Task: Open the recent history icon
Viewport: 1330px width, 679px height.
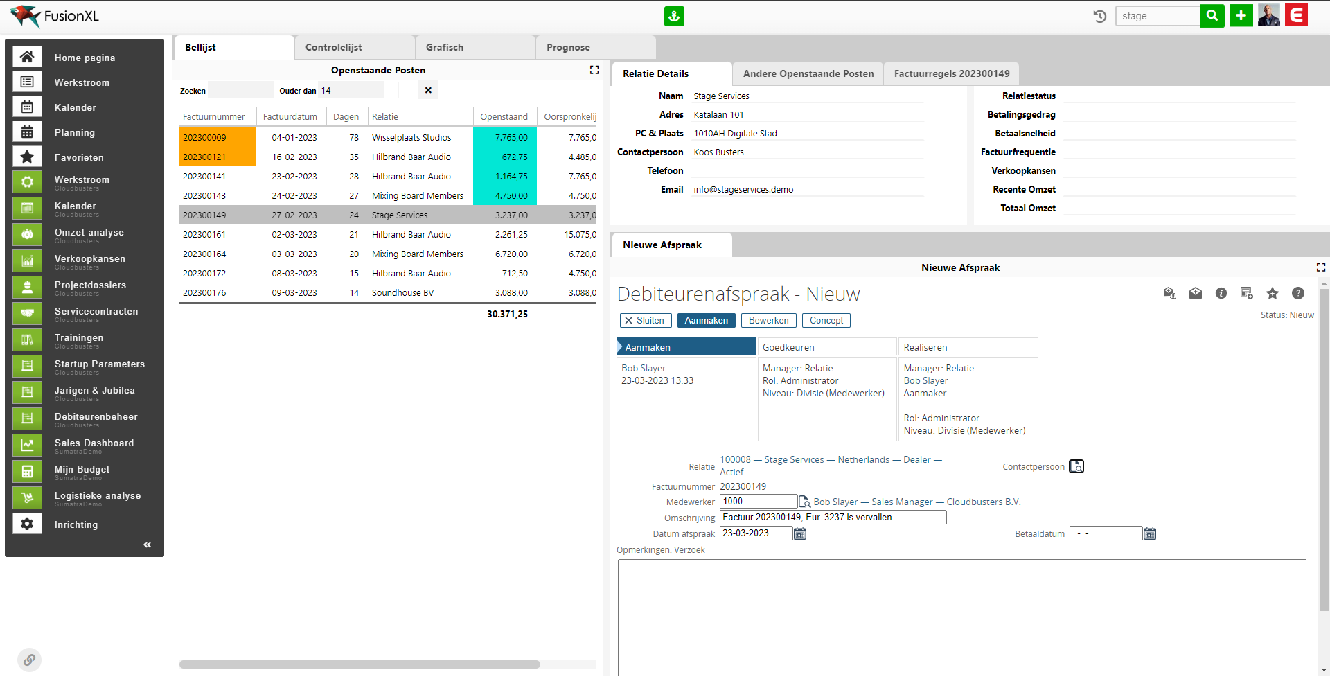Action: tap(1099, 16)
